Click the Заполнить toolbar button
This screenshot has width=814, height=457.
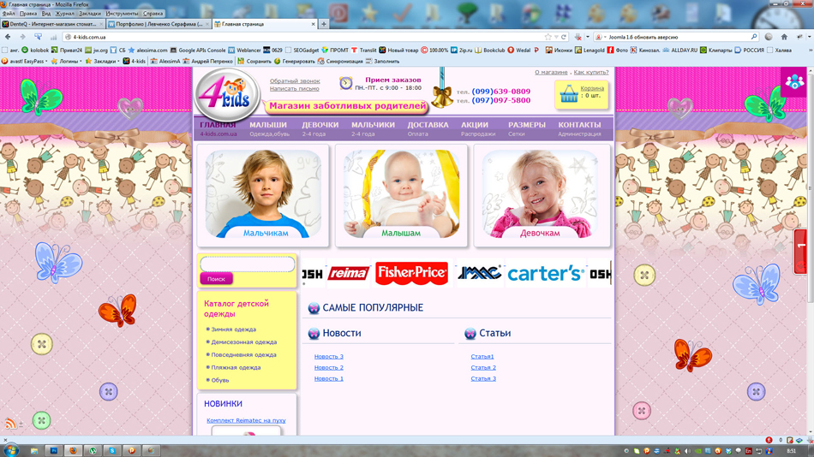point(382,62)
